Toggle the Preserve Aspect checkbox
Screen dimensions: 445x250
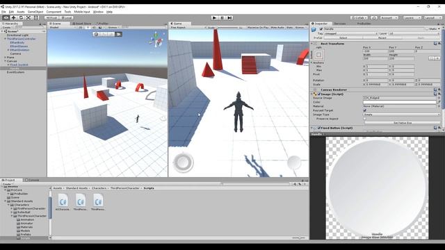coord(364,119)
